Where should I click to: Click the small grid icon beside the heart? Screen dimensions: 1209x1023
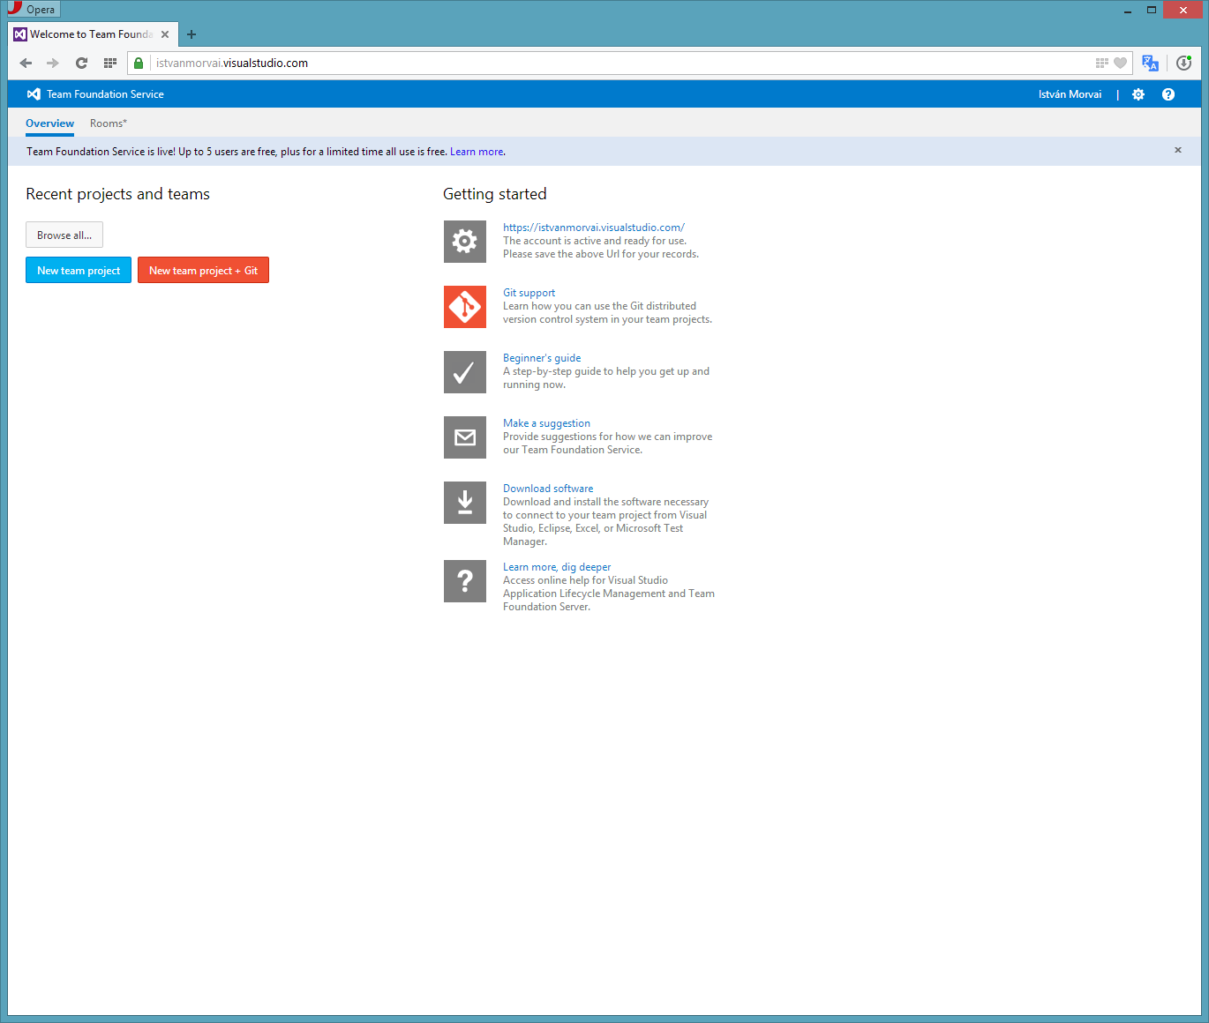pos(1101,63)
